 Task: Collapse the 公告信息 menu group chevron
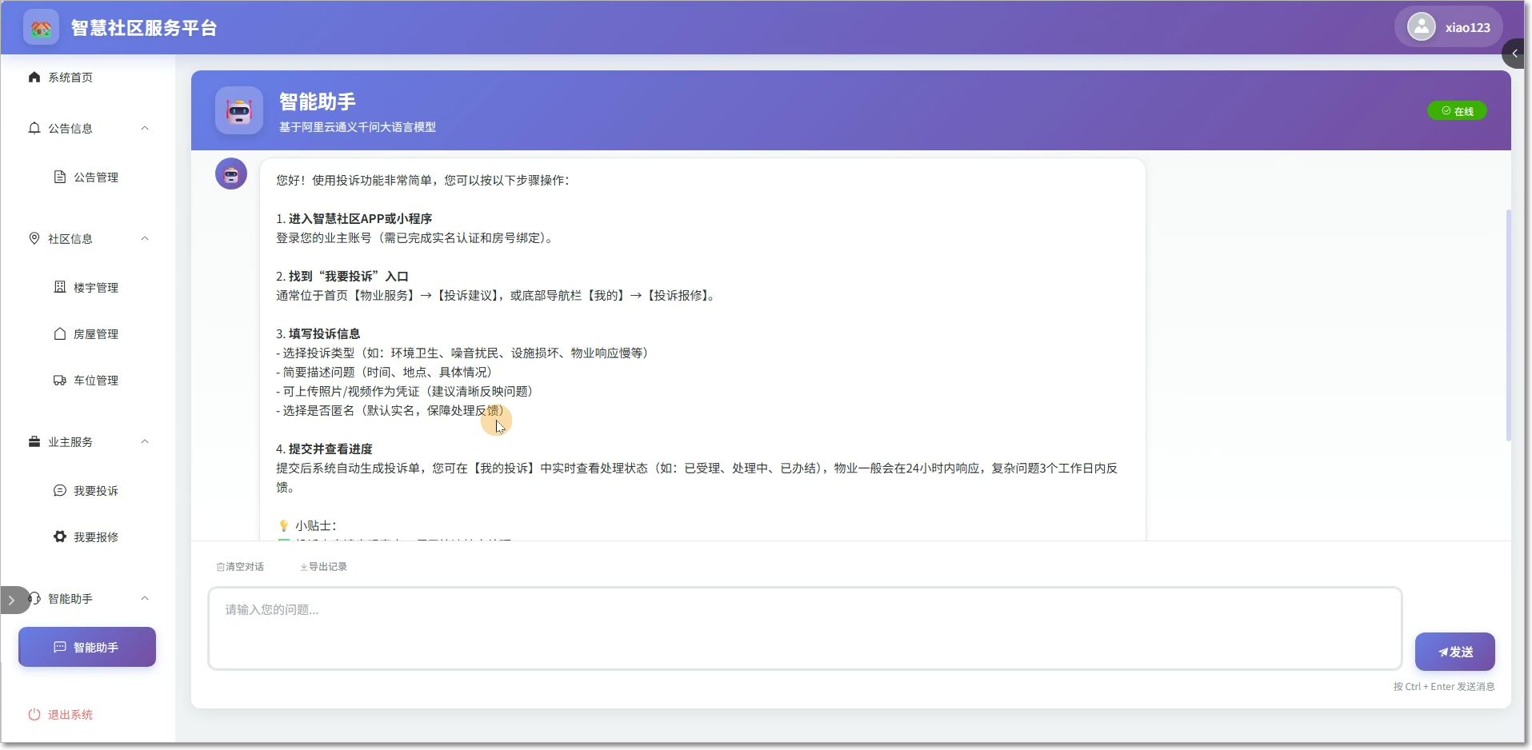145,128
